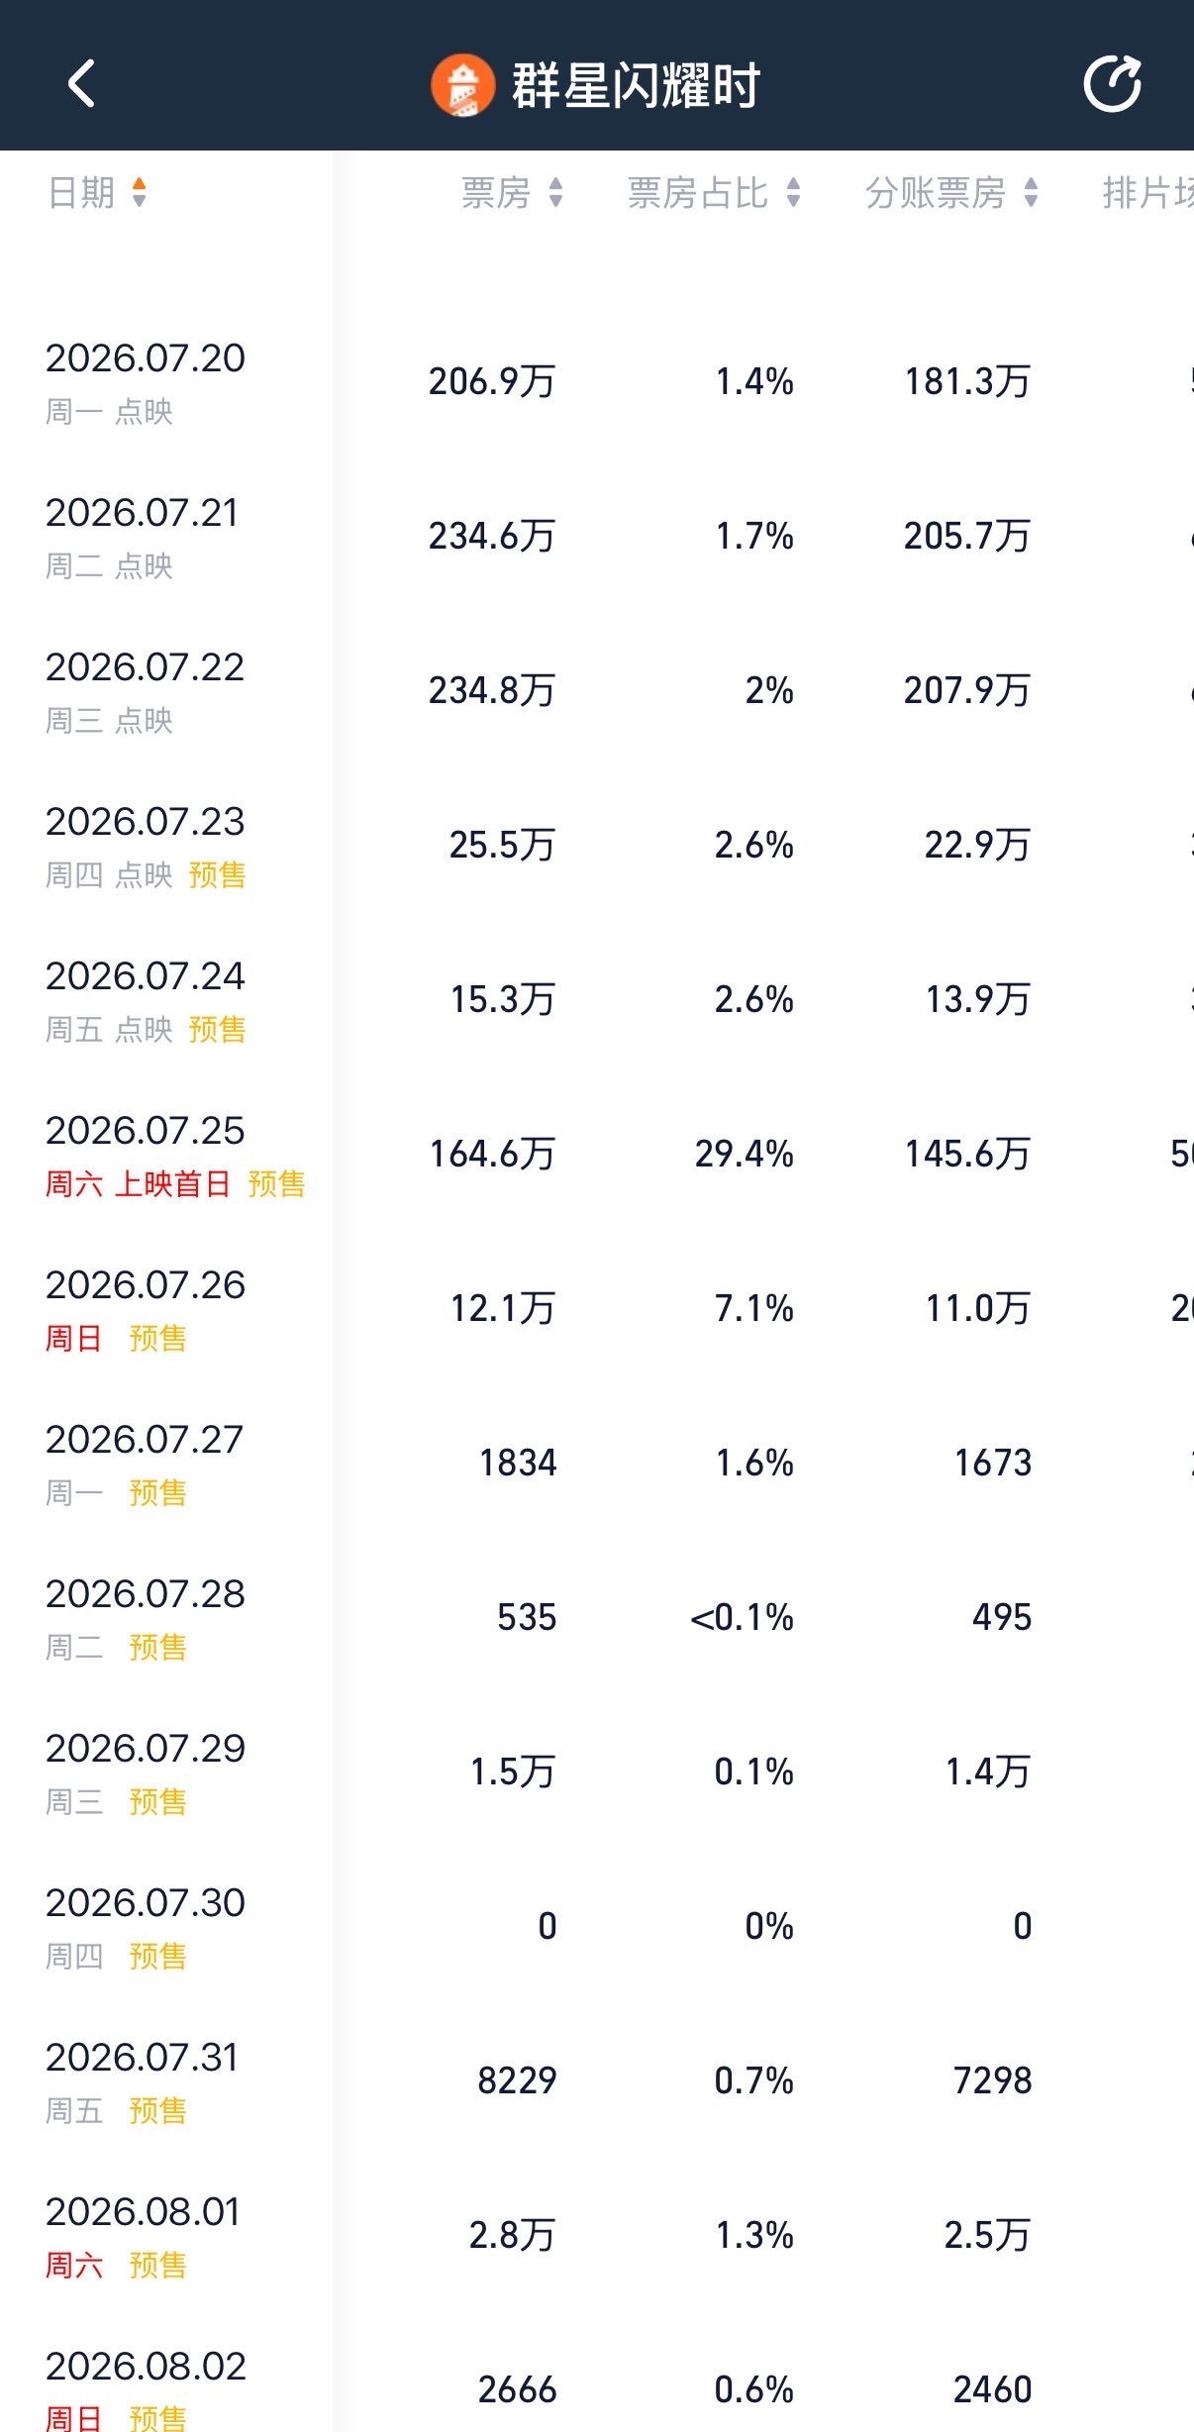Tap the 预售 tag on 2026.07.23
This screenshot has height=2432, width=1194.
217,874
